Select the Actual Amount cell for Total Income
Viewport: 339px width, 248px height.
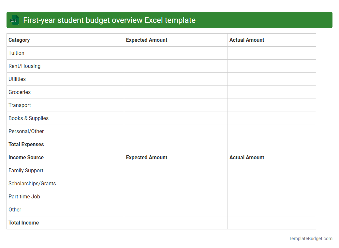click(x=272, y=223)
